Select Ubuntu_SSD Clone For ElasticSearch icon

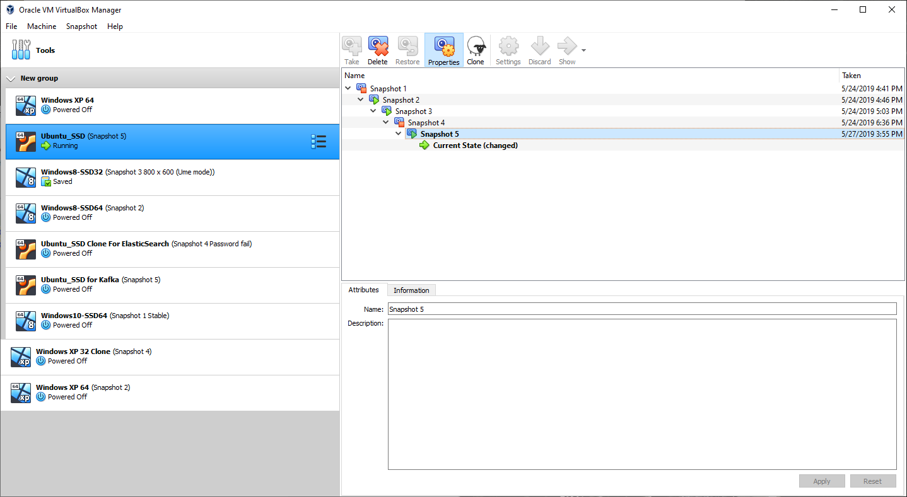click(26, 249)
